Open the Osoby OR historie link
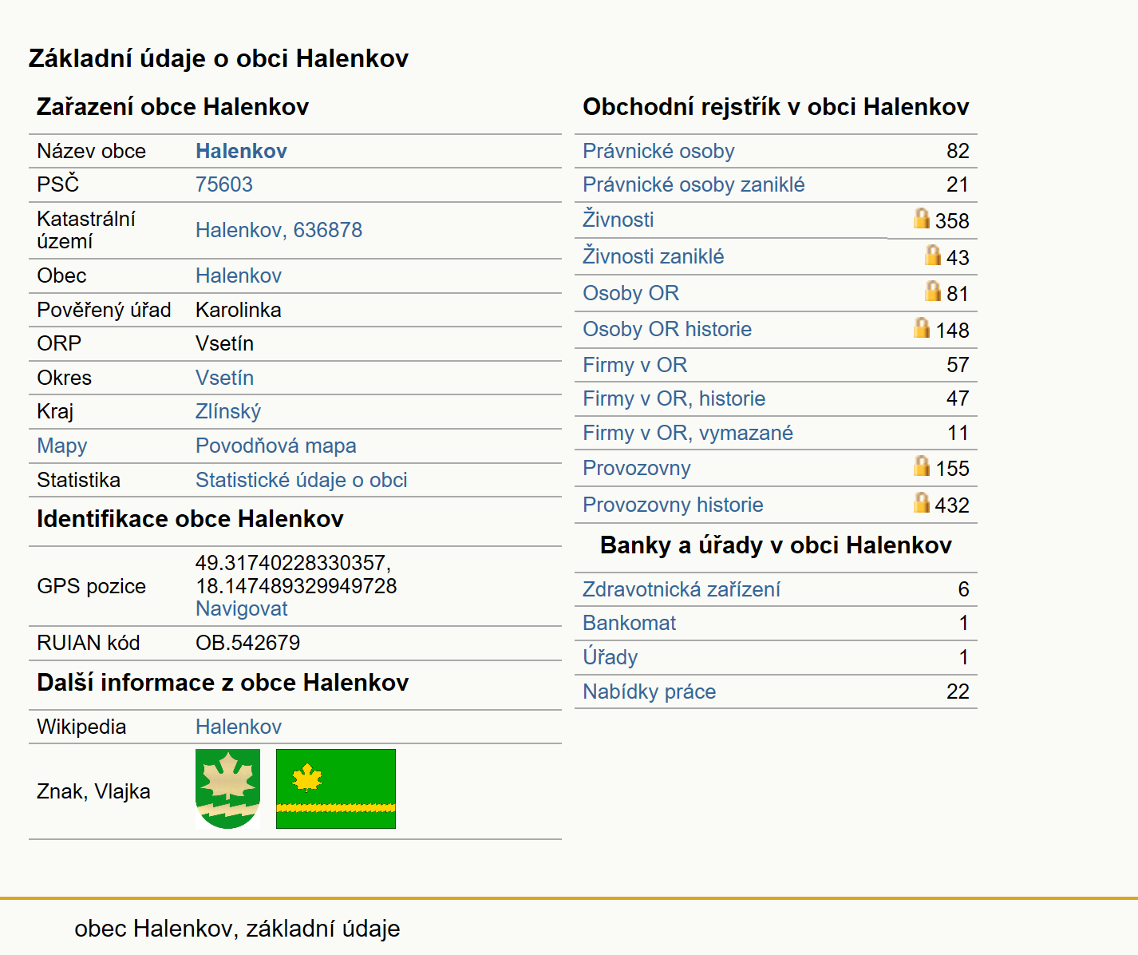Screen dimensions: 1138x955 (x=667, y=329)
